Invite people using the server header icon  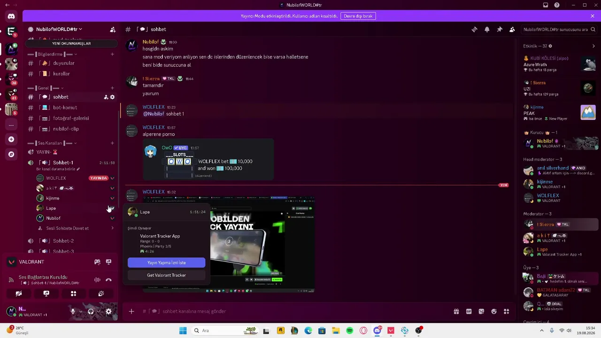113,29
